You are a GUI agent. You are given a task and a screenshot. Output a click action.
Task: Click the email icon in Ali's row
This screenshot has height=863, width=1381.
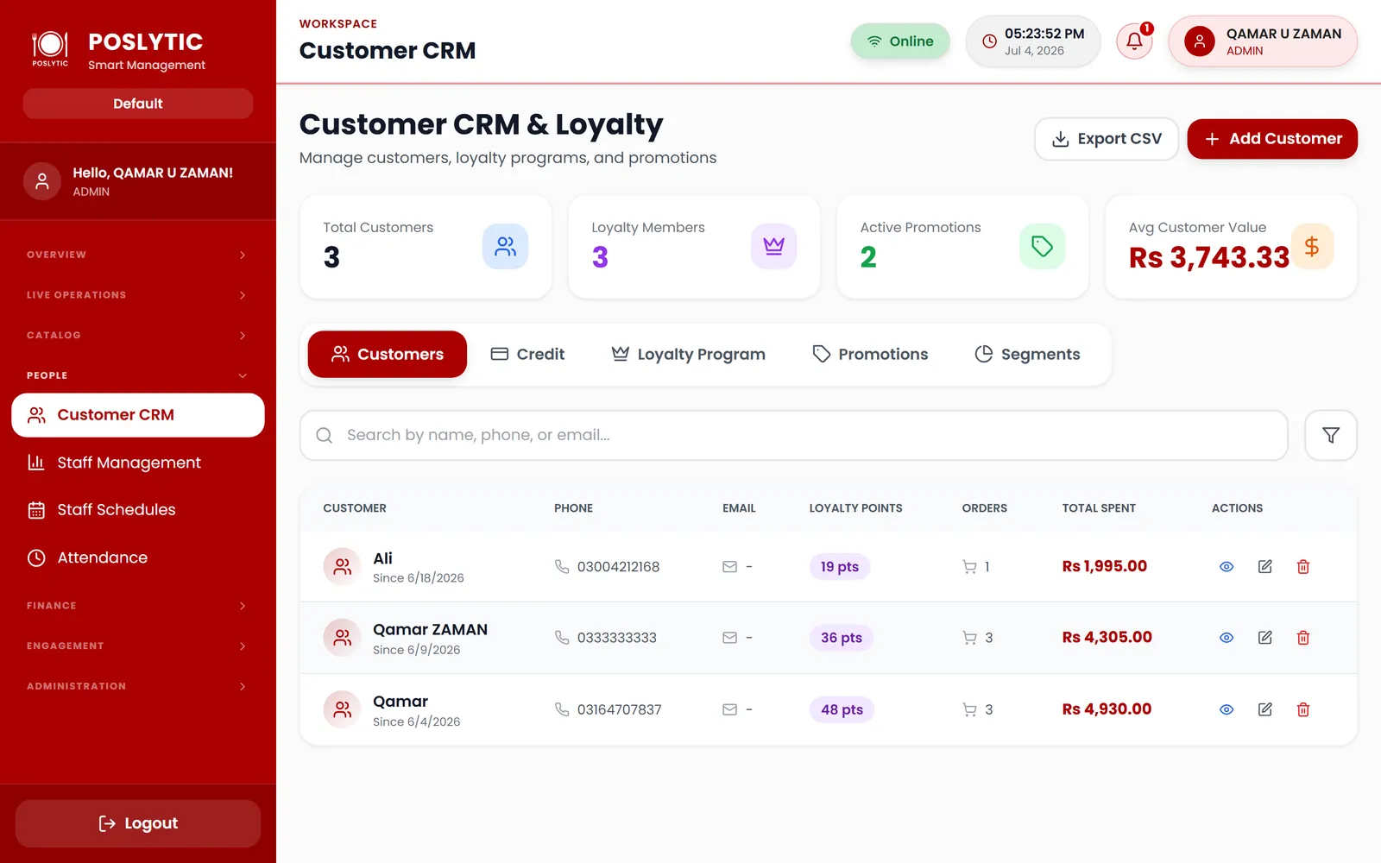point(729,567)
